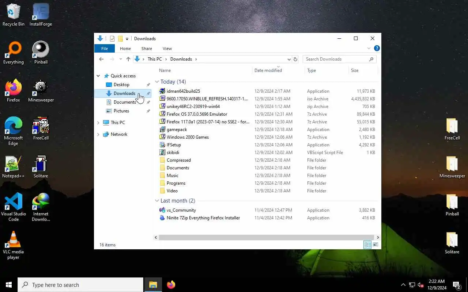Open the Home ribbon tab
Viewport: 468px width, 292px height.
(x=125, y=49)
